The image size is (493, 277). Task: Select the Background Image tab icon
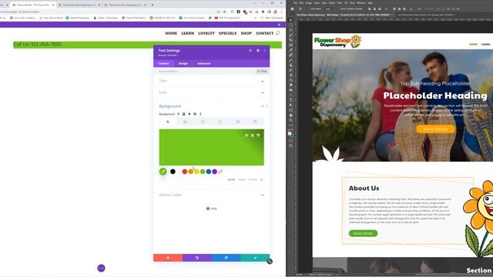tap(203, 122)
